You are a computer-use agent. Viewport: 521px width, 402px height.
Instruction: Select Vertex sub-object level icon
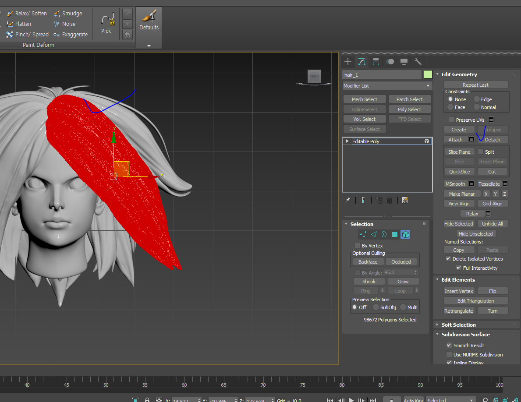tap(362, 235)
